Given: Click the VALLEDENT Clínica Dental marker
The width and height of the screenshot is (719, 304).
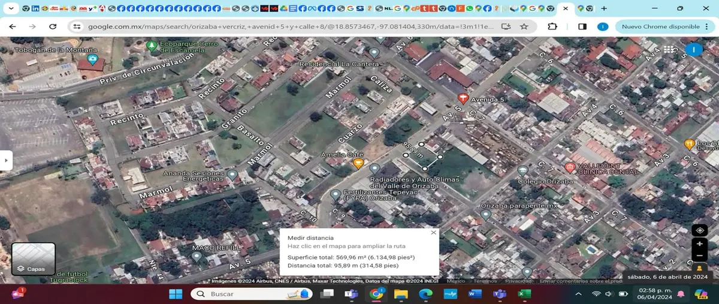Looking at the screenshot, I should pos(569,167).
